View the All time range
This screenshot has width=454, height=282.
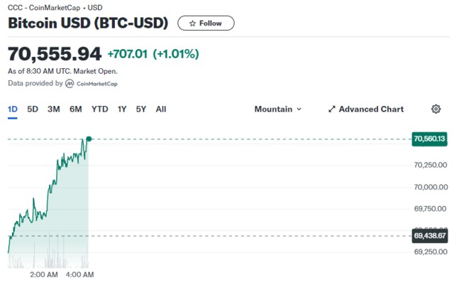(x=161, y=109)
